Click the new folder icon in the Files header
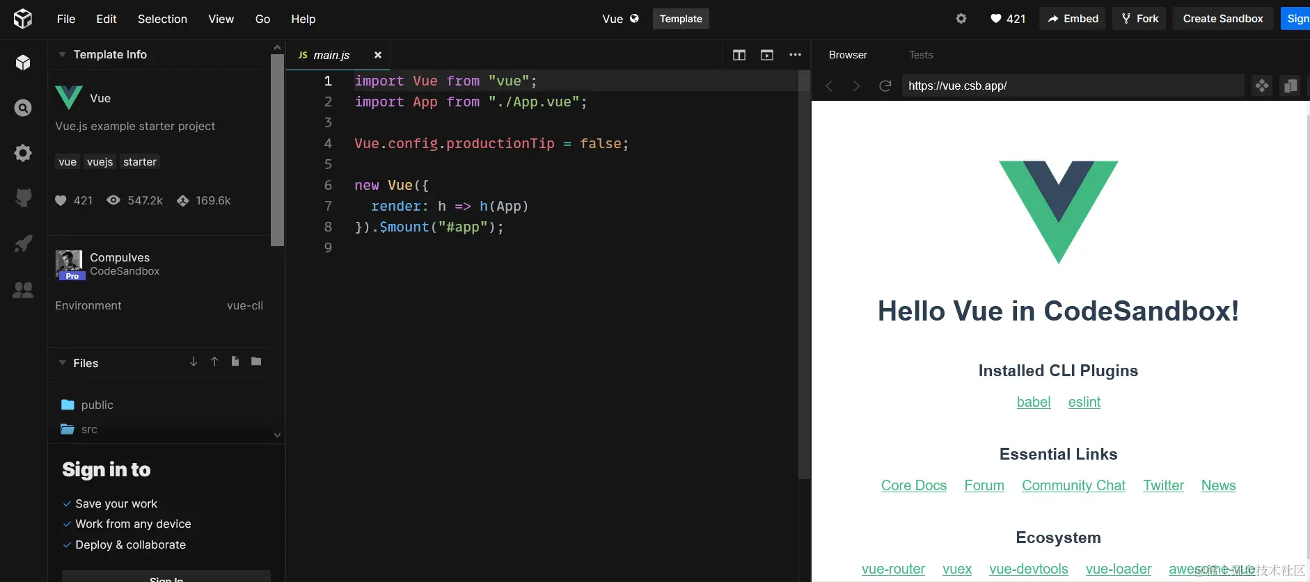 [256, 362]
